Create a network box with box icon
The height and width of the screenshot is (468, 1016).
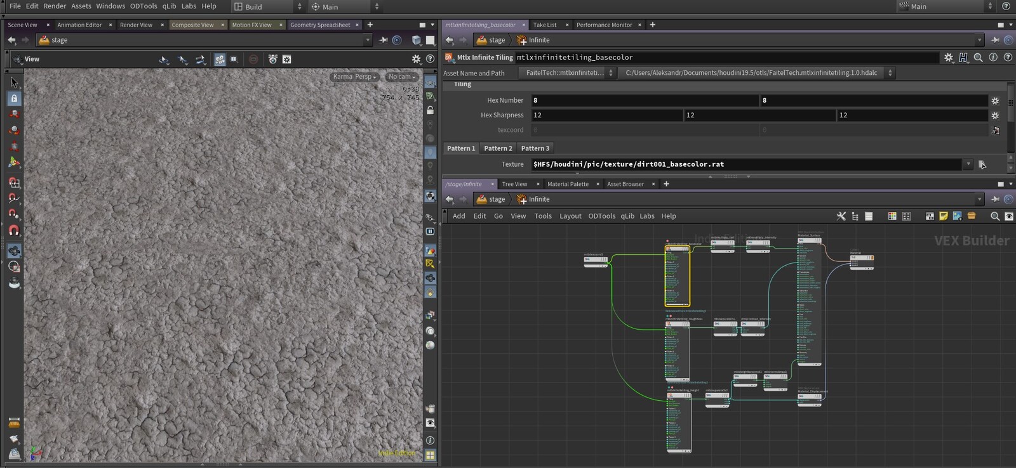[972, 216]
